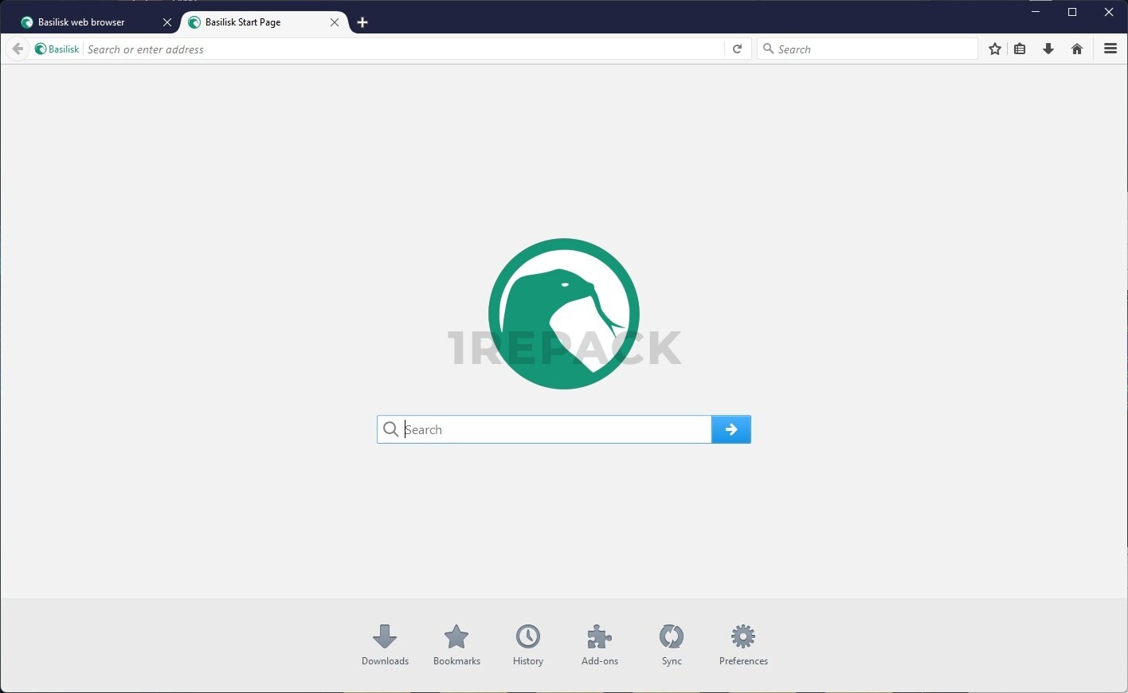Open Preferences from the start page

coord(743,645)
